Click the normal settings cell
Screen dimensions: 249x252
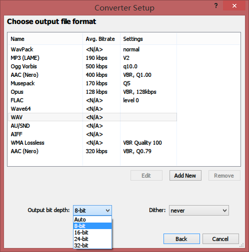click(131, 49)
